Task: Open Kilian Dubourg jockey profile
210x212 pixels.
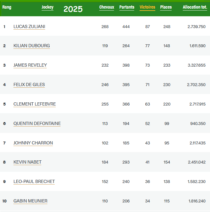Action: tap(31, 46)
